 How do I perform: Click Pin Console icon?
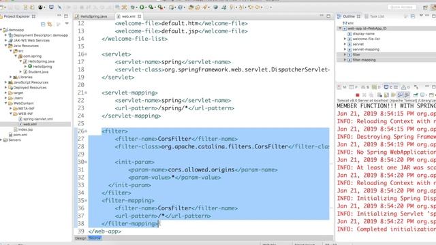tap(416, 95)
